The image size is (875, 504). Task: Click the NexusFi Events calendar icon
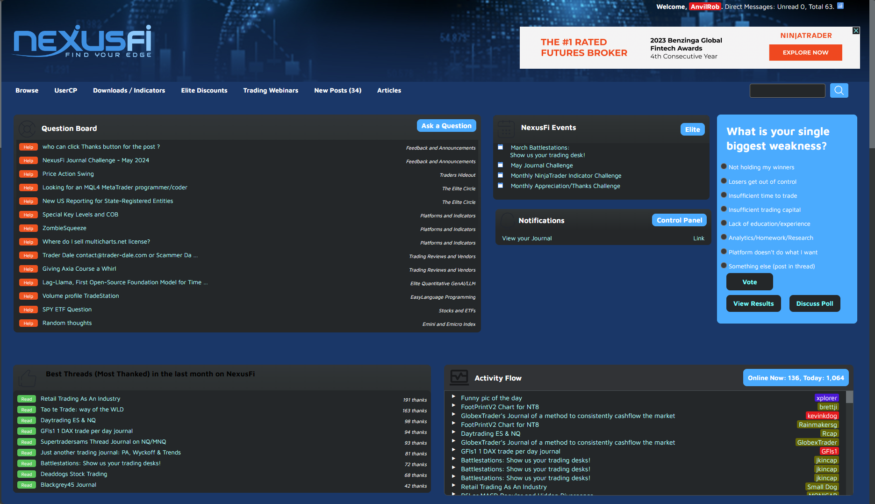506,129
